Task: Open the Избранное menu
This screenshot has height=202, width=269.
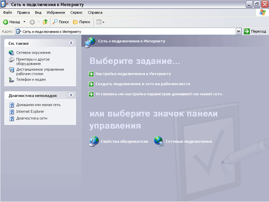Action: (x=56, y=13)
